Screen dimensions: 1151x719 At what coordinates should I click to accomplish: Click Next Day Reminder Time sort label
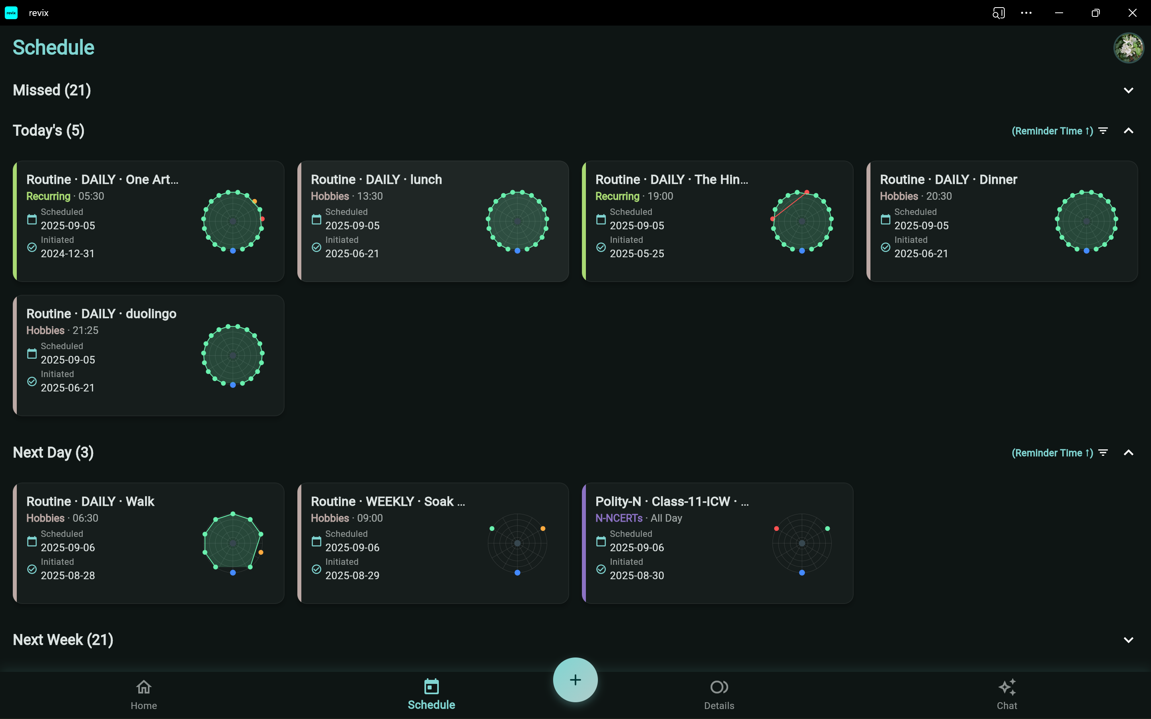(1052, 453)
